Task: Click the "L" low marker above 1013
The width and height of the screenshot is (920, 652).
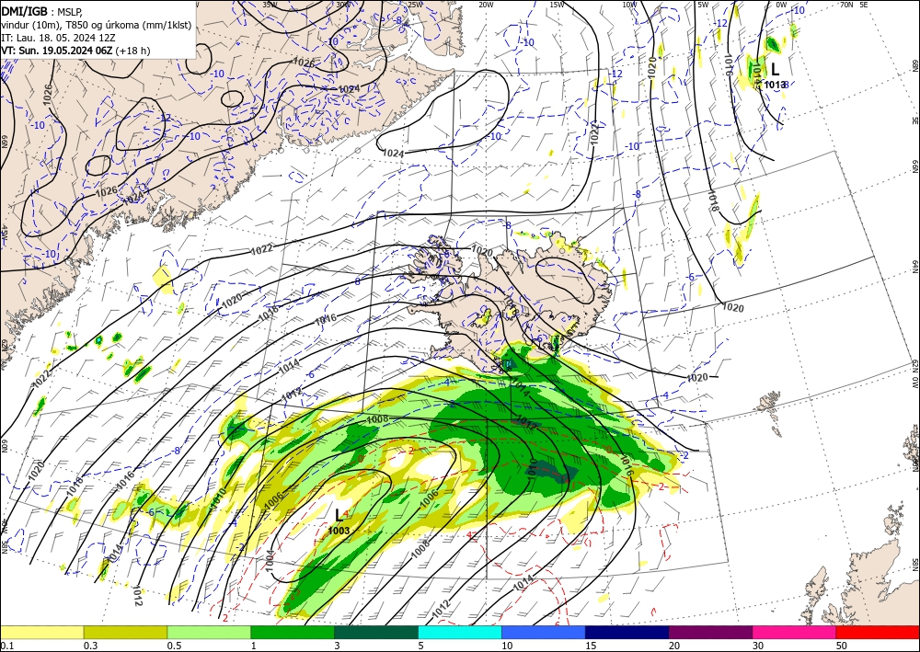Action: tap(775, 69)
